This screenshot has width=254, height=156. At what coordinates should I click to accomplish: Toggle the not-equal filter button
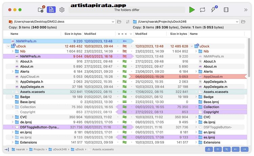pos(227,149)
